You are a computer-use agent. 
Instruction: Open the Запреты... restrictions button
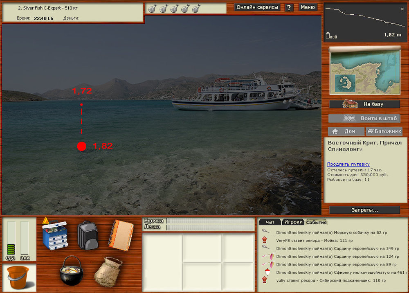pyautogui.click(x=364, y=210)
